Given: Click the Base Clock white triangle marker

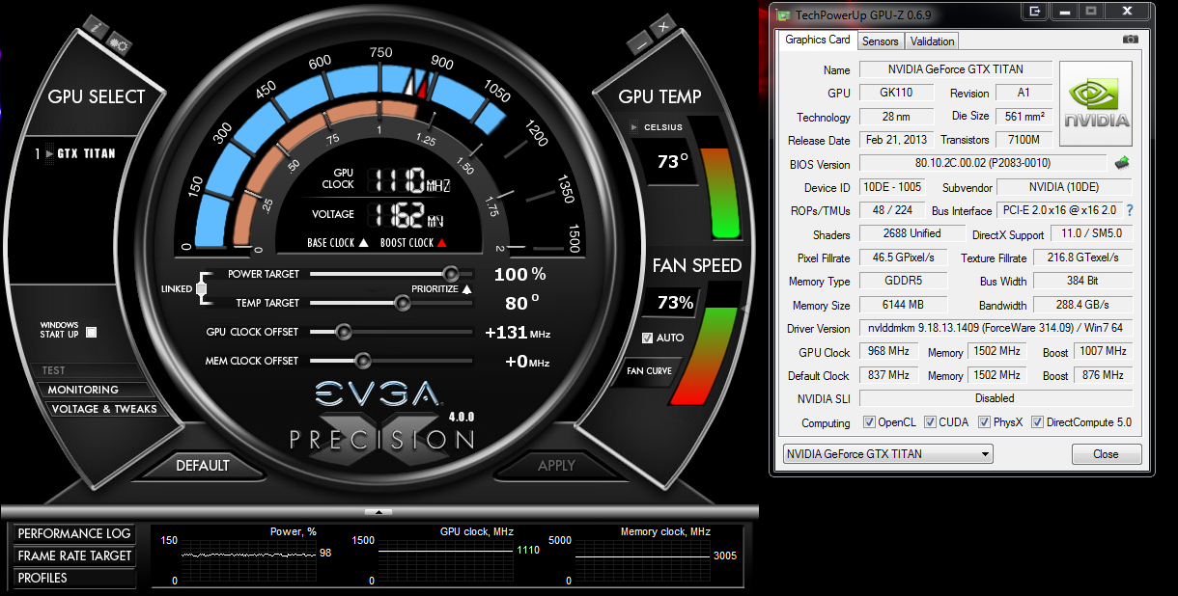Looking at the screenshot, I should tap(363, 243).
